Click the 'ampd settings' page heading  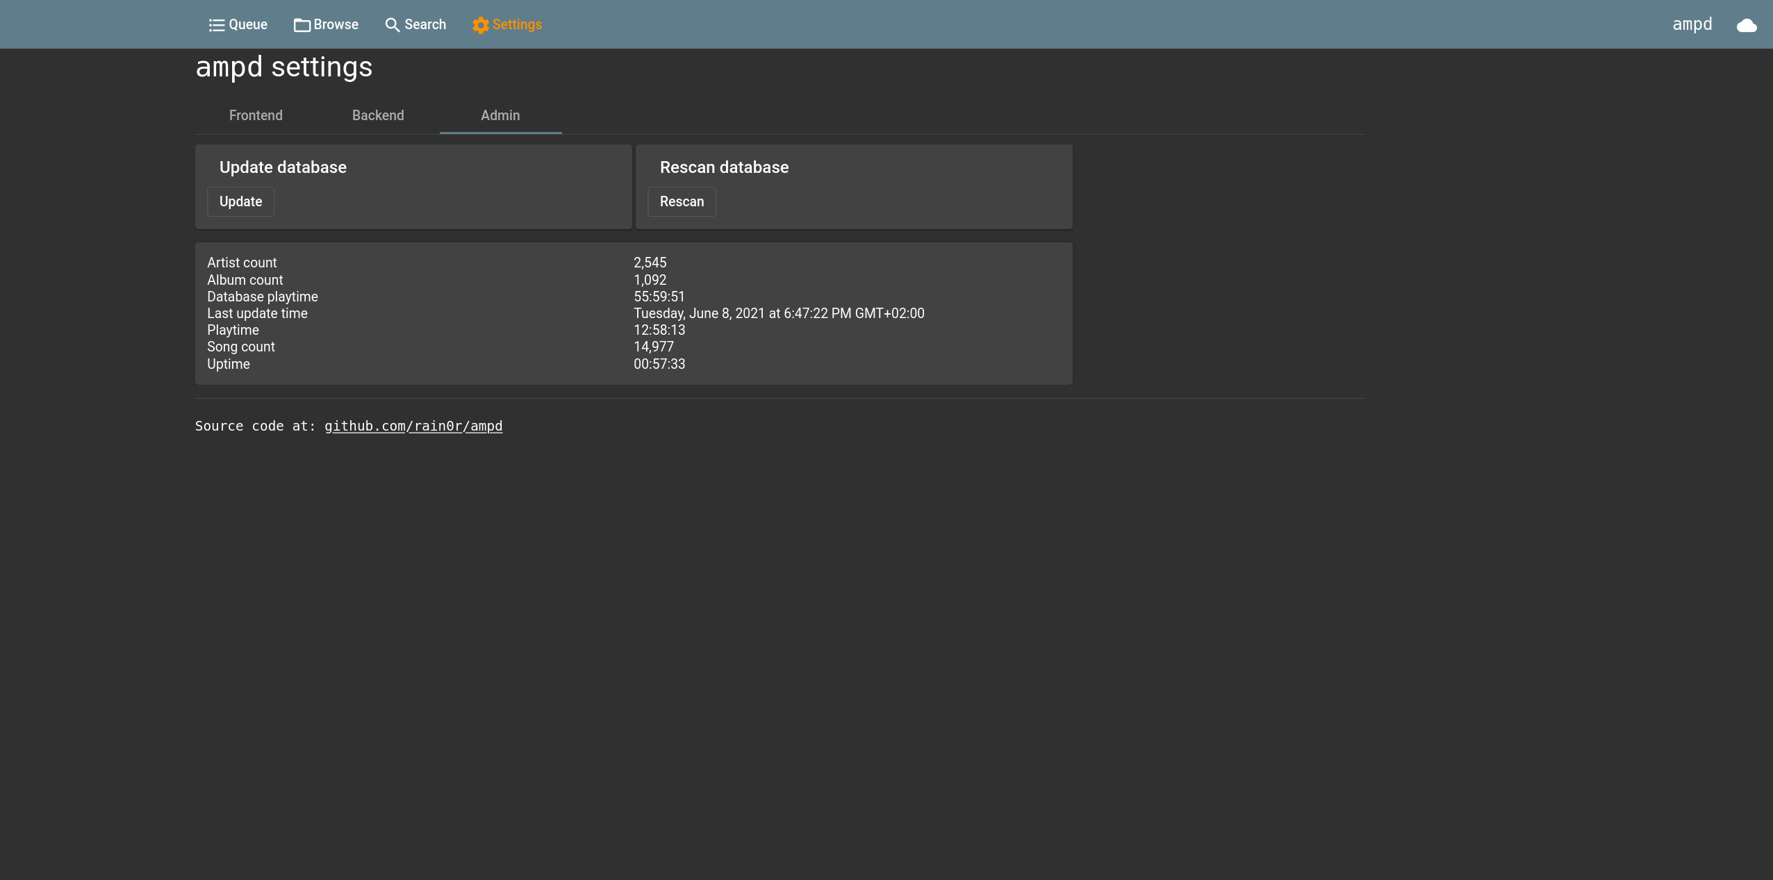point(284,67)
